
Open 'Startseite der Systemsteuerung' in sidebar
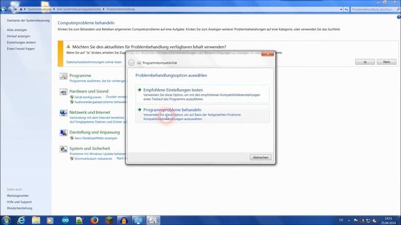28,21
